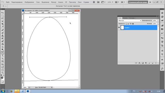Screen dimensions: 165x93
Task: Click the Слой 0 layer thumbnail
Action: click(122, 28)
